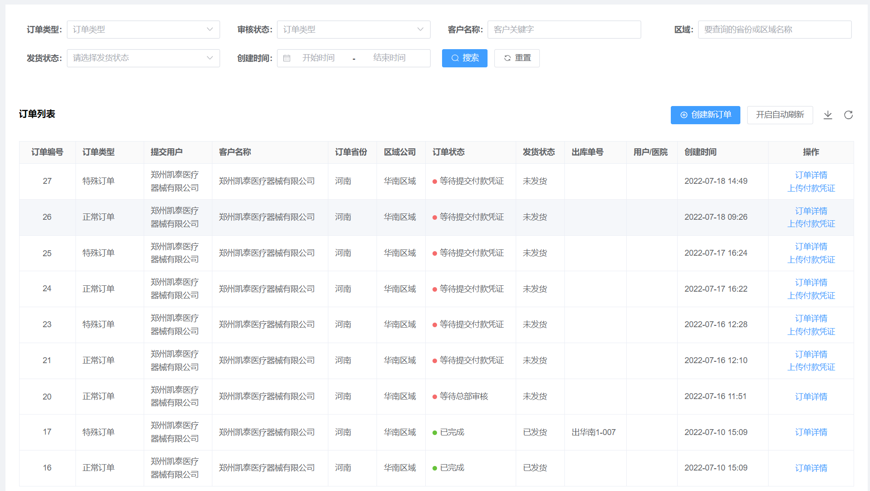Open 订单详情 for order 23

811,319
